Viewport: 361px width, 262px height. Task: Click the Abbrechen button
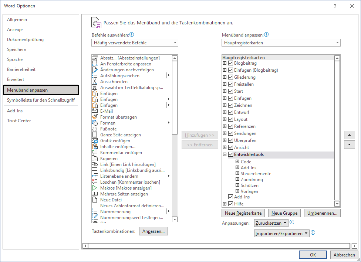tap(344, 255)
